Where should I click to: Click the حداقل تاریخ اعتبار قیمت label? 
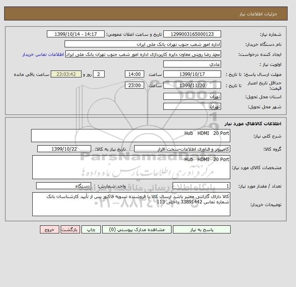click(264, 86)
